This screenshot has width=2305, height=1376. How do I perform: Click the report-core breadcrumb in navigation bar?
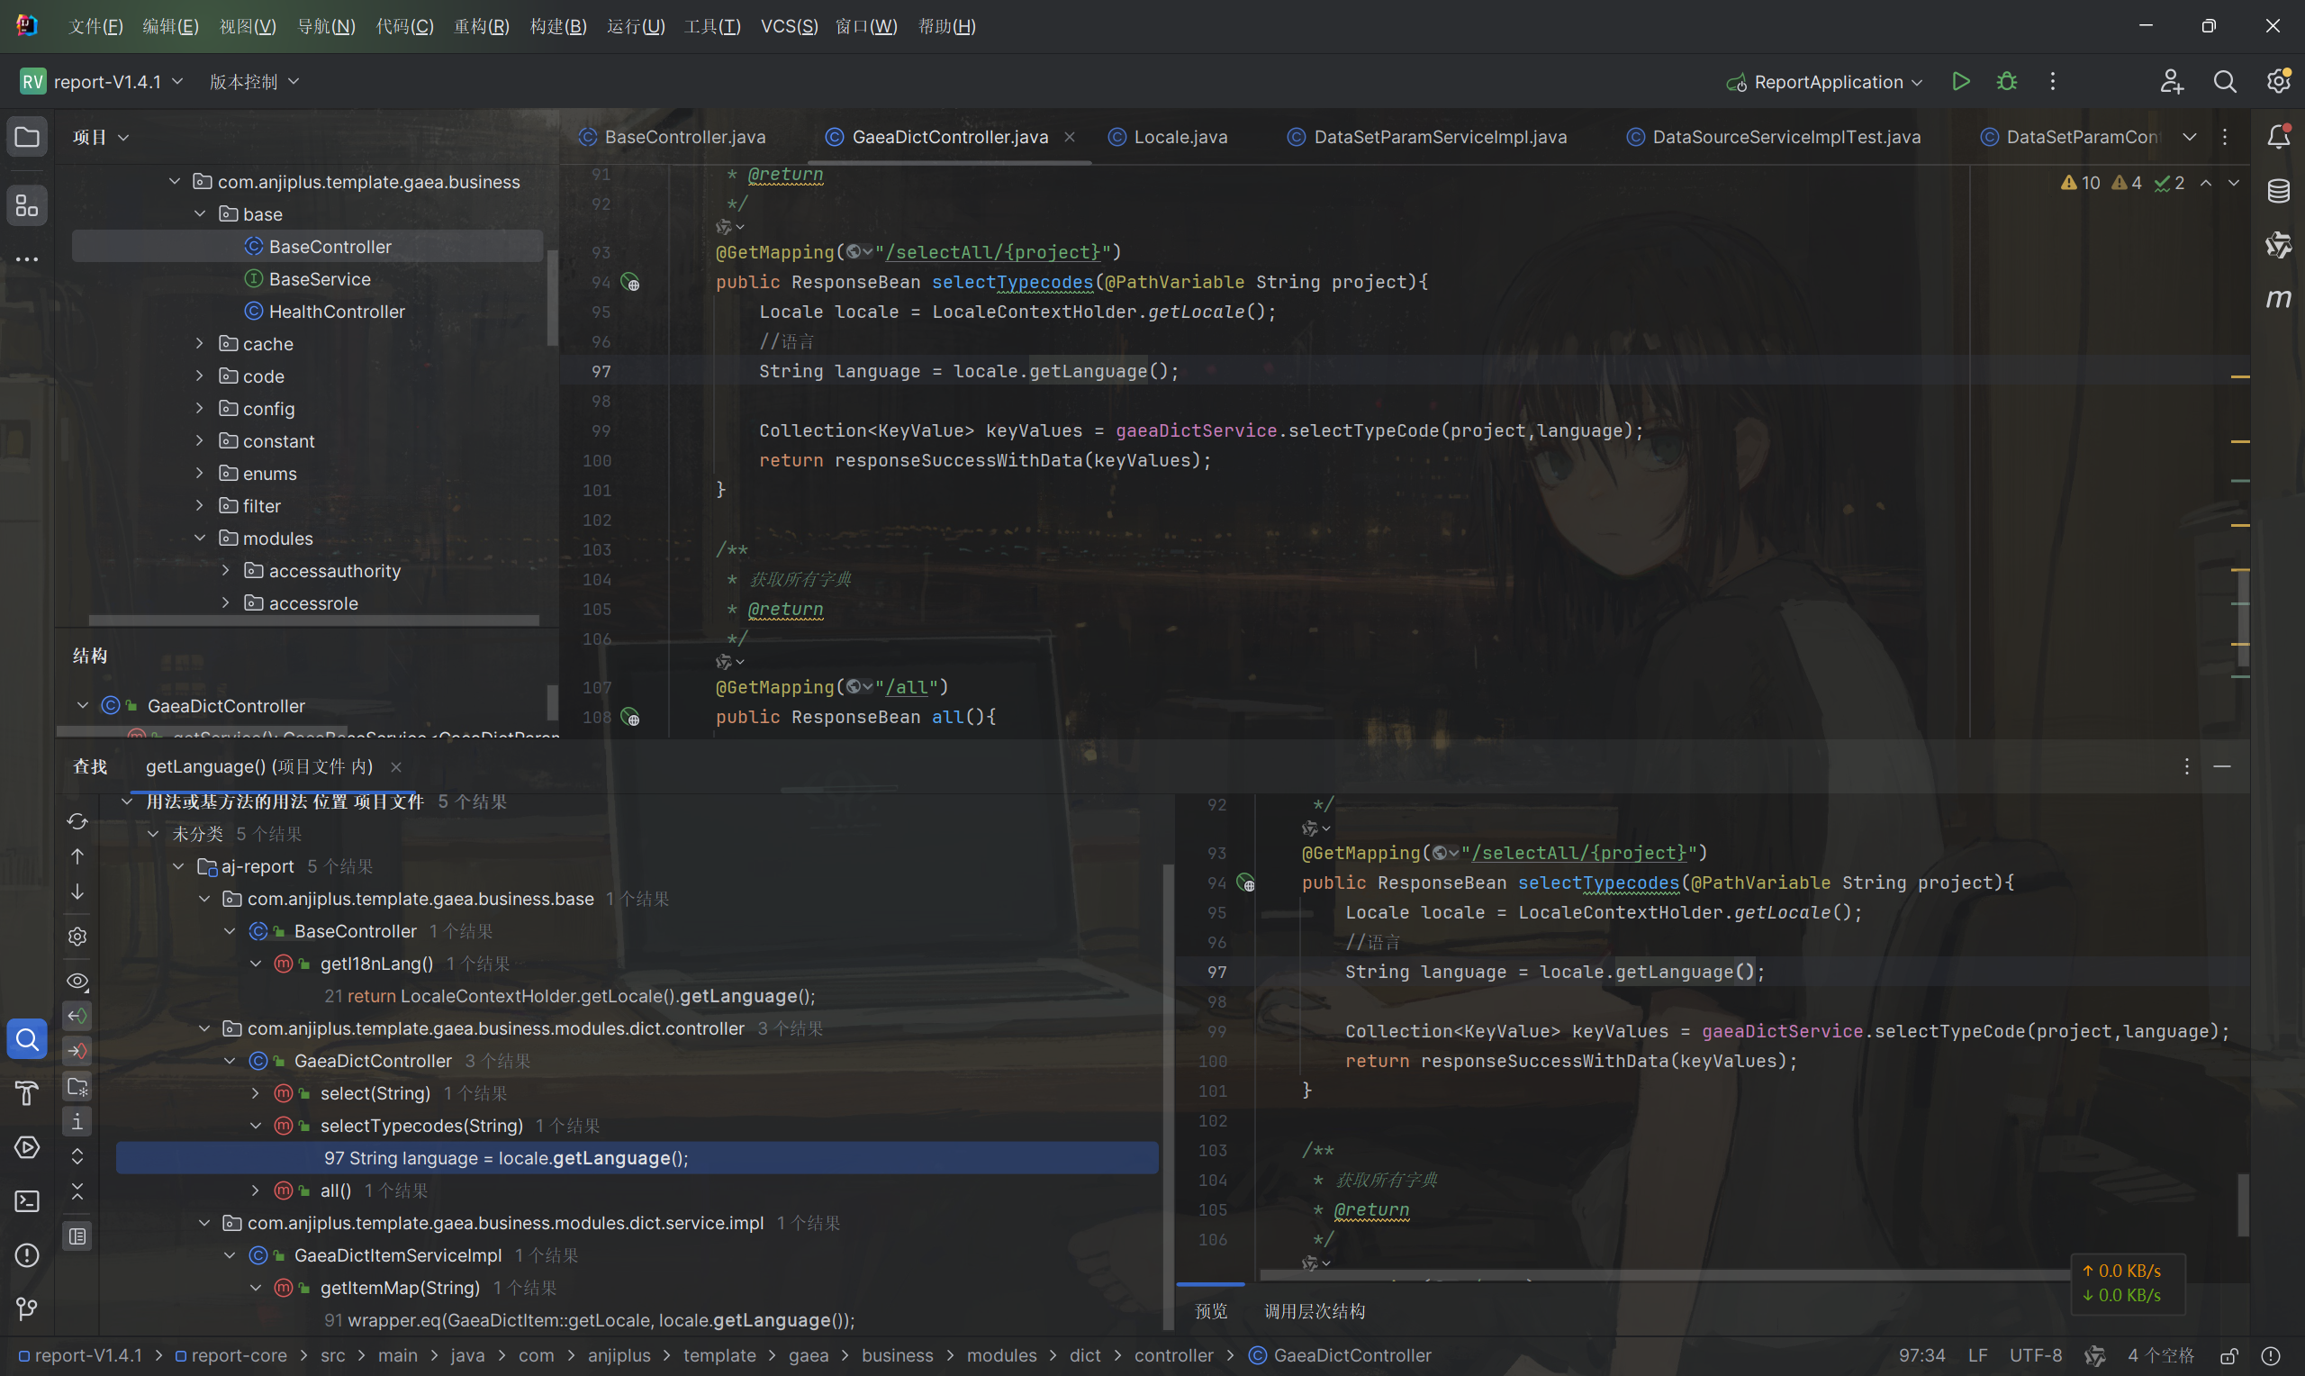[x=230, y=1355]
